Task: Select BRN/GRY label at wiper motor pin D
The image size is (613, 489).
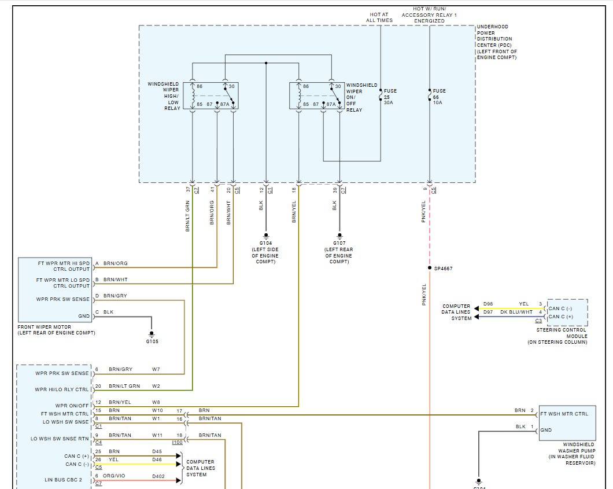Action: click(115, 296)
